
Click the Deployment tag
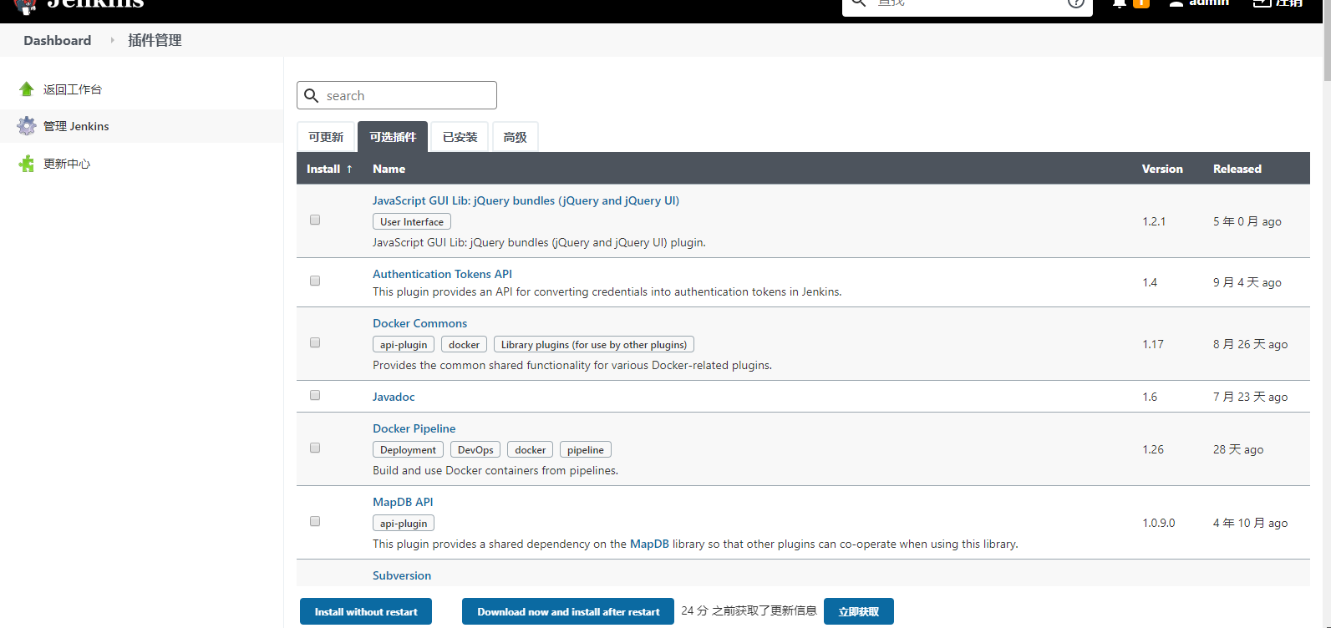408,449
